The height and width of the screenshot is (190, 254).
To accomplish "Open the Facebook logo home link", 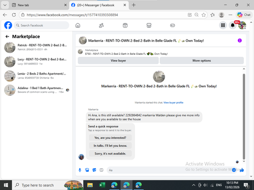I will tap(8, 25).
